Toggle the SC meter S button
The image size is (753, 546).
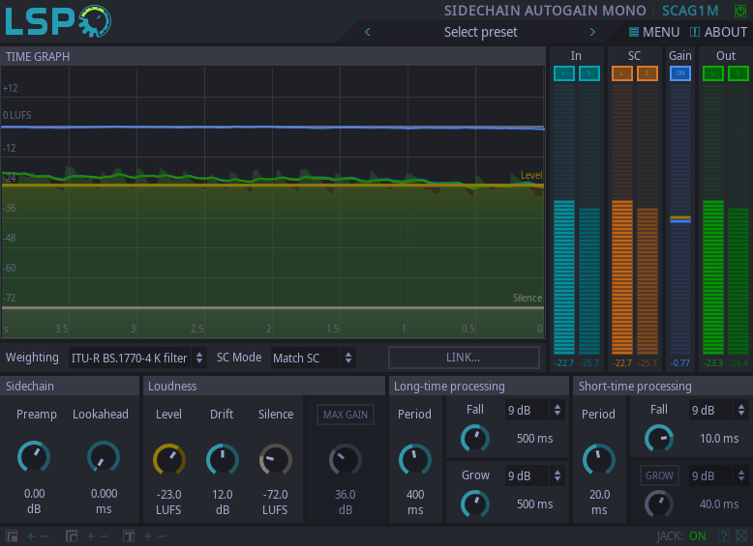coord(648,73)
